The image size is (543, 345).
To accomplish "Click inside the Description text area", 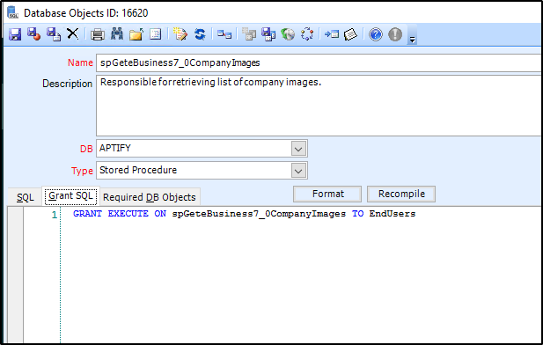I will click(319, 106).
